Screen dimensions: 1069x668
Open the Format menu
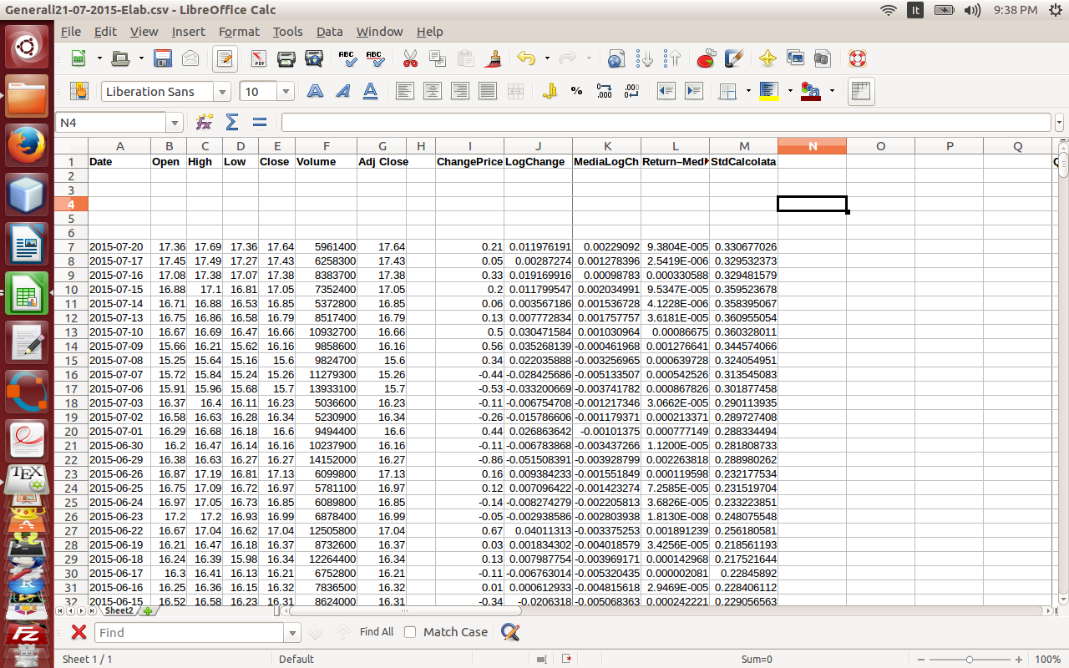point(239,32)
